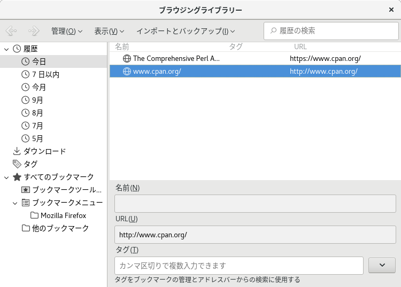The height and width of the screenshot is (287, 401).
Task: Click the clock icon beside 5月
Action: pos(25,138)
